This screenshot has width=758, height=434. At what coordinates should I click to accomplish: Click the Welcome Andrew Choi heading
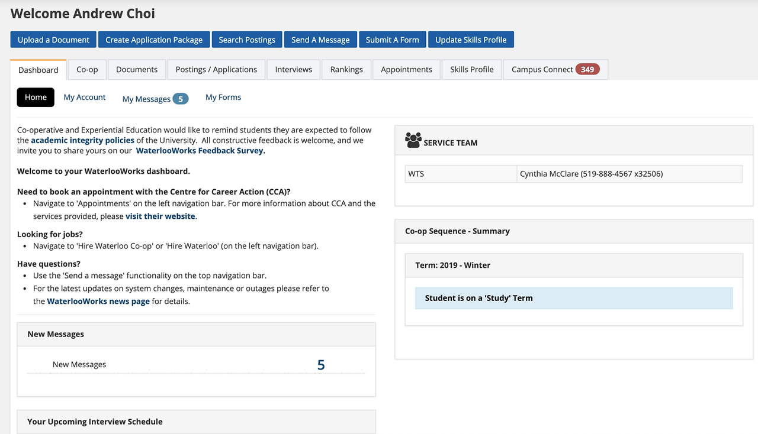tap(83, 13)
